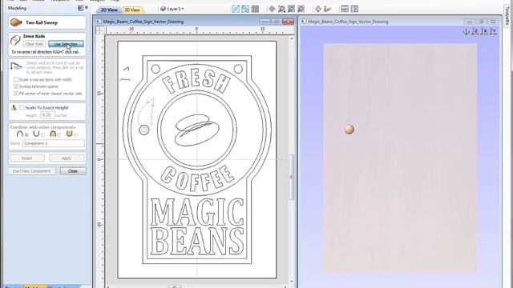
Task: Click the cross sections profile icon
Action: (16, 66)
